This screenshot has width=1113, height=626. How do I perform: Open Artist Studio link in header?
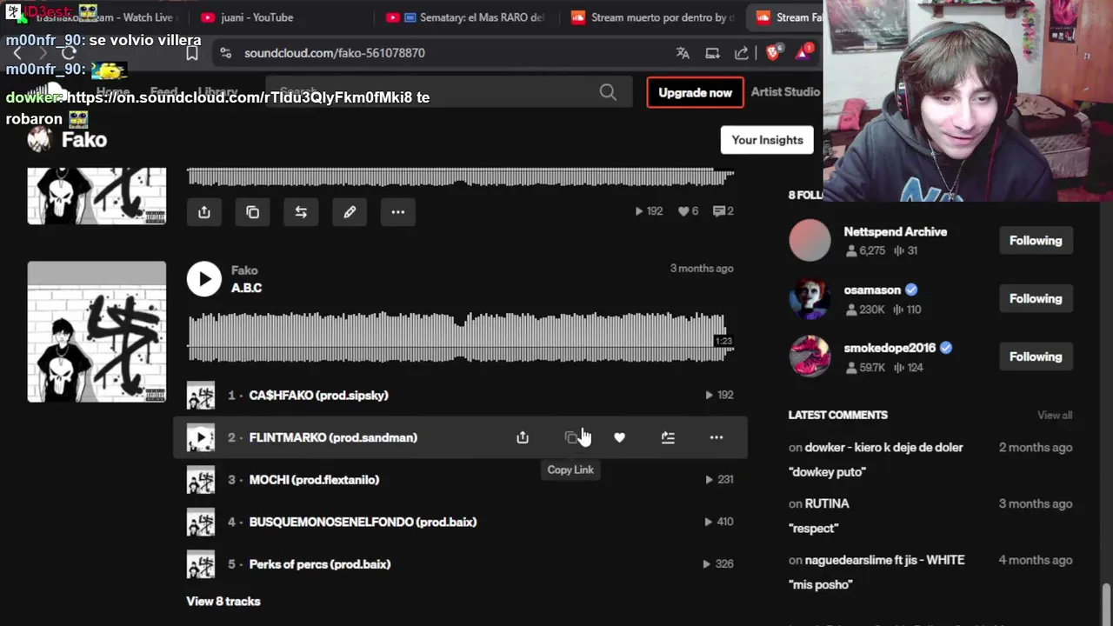785,92
